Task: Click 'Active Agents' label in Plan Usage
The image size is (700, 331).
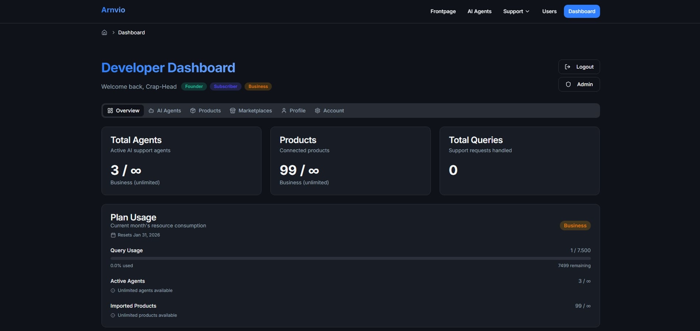Action: (x=127, y=281)
